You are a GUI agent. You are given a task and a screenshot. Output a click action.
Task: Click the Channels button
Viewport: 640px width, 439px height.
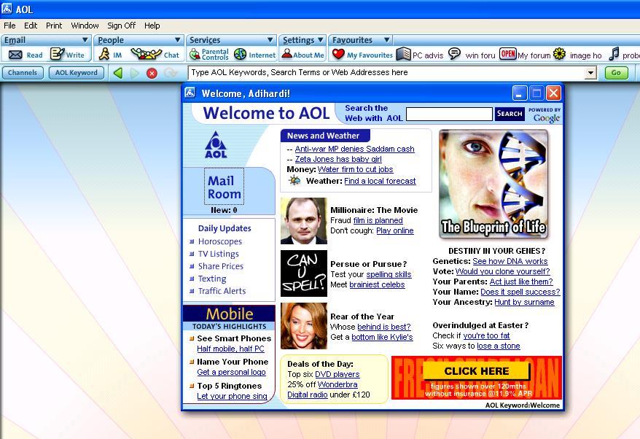click(23, 73)
